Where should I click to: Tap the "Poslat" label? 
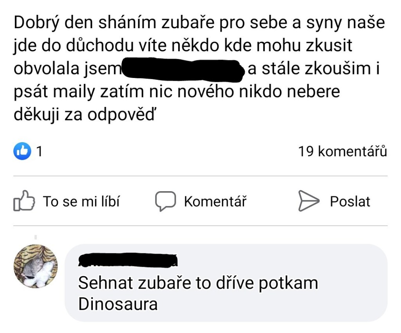[350, 201]
